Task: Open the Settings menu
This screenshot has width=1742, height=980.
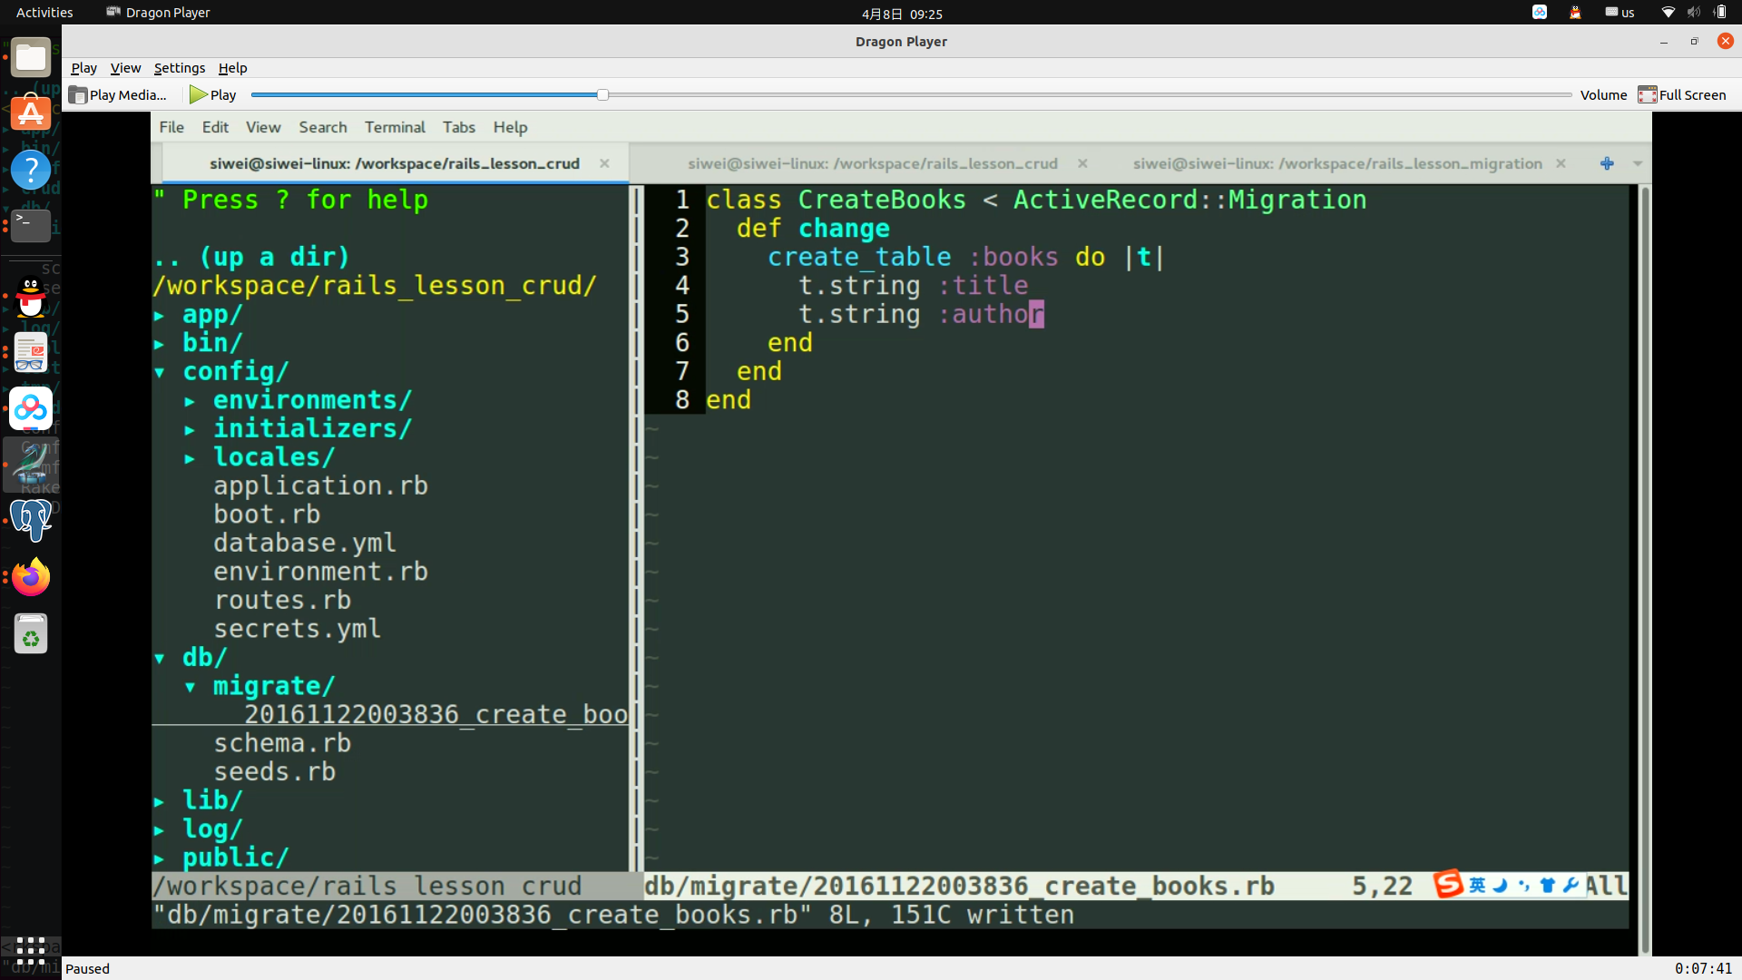Action: [179, 68]
